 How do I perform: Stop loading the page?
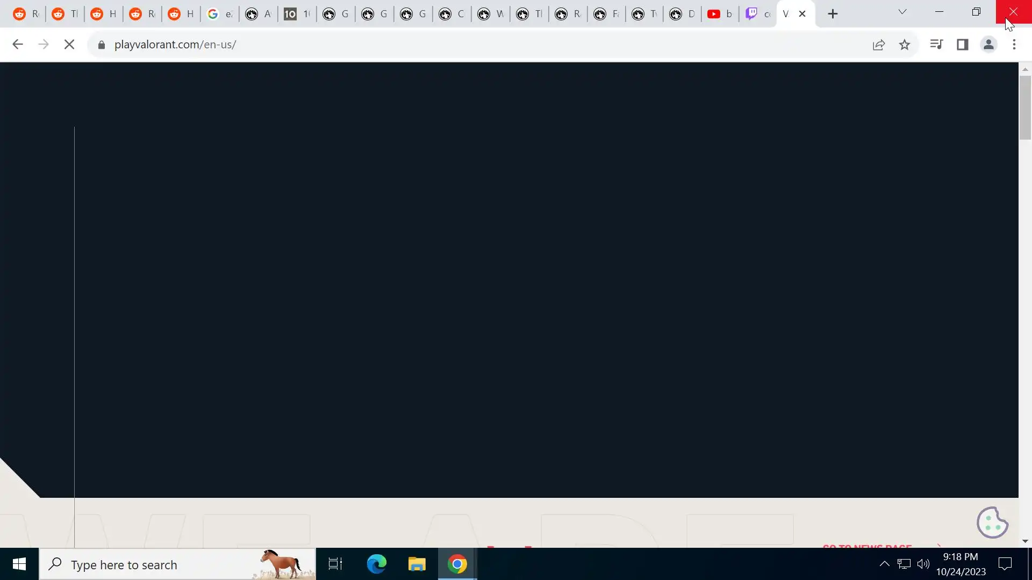click(69, 45)
